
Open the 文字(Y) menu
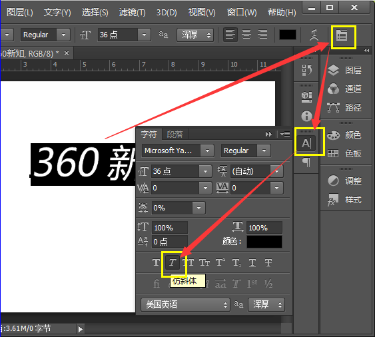57,12
